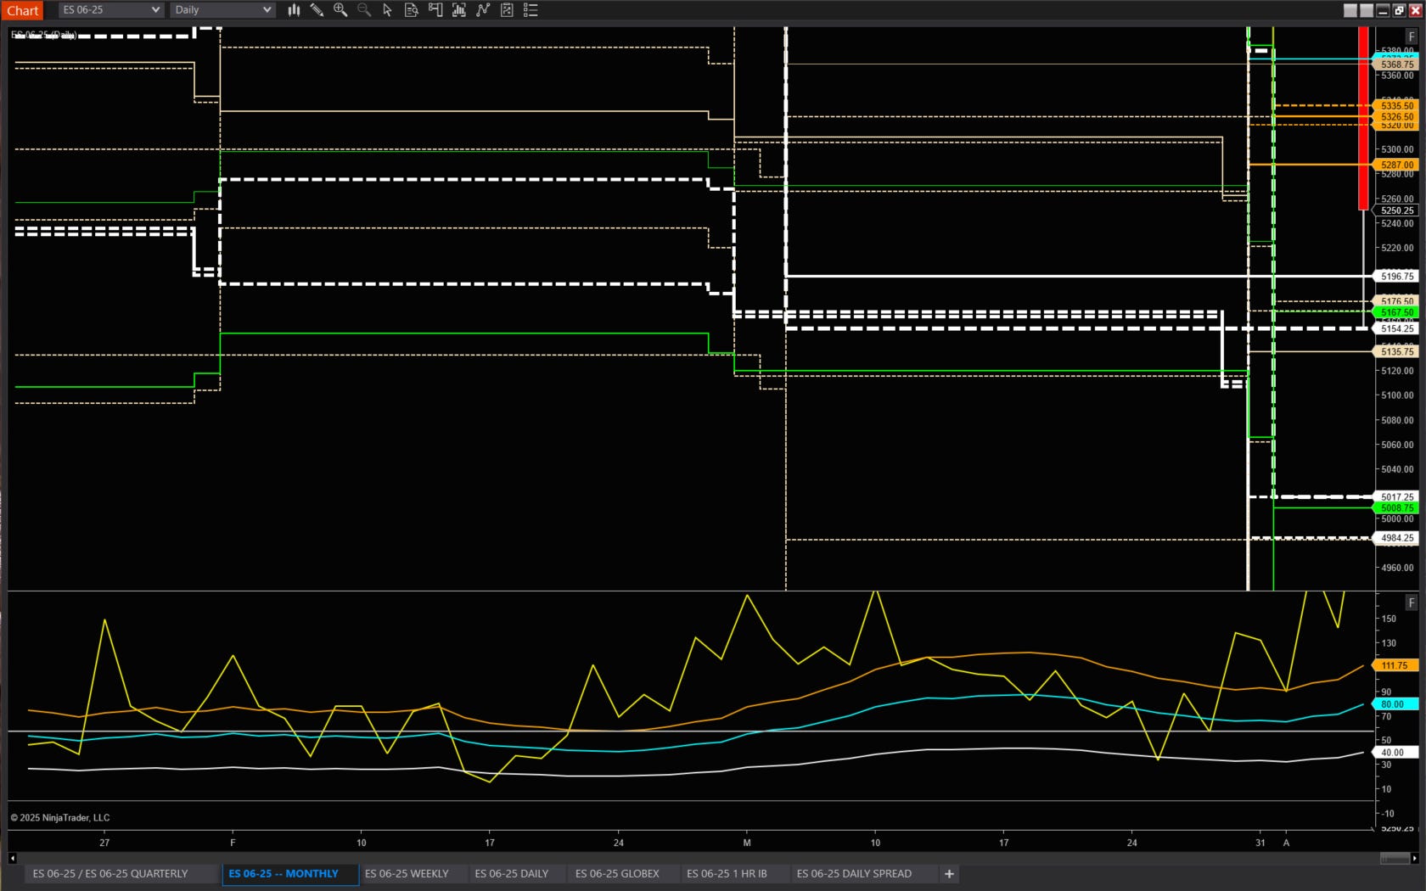Click the 80.00 cyan indicator marker

[x=1394, y=703]
